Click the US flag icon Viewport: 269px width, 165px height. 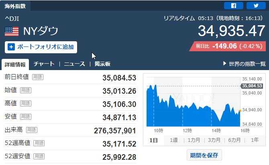[x=12, y=31]
